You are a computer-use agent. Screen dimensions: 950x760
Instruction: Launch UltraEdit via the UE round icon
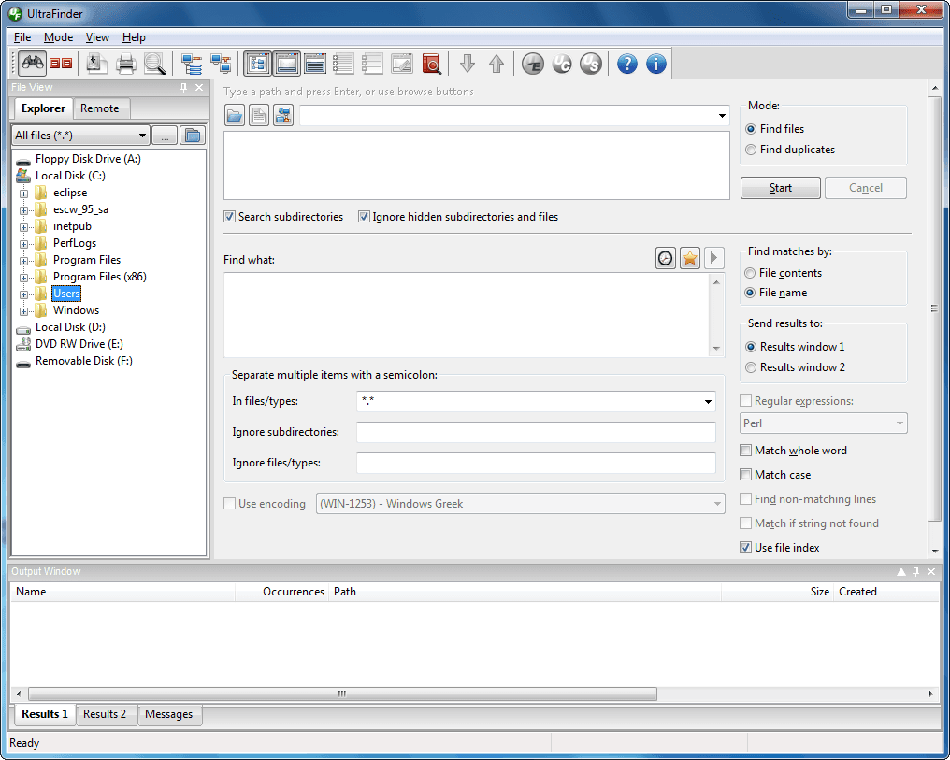click(x=533, y=63)
